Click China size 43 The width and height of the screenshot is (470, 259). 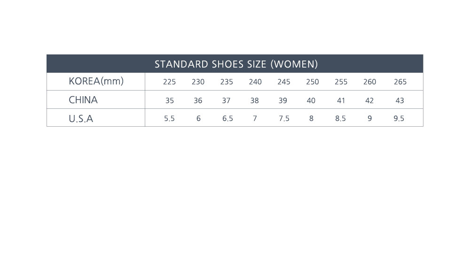point(399,100)
